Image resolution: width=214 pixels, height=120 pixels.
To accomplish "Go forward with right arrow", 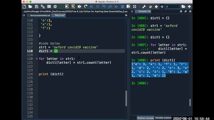I will (x=162, y=7).
